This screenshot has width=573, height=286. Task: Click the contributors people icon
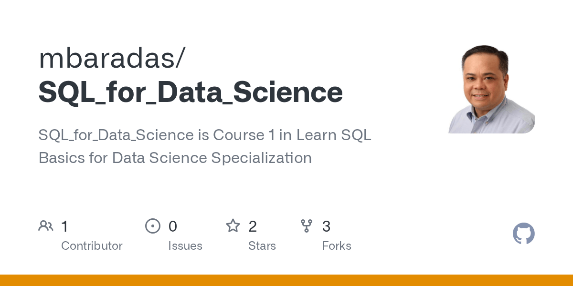(x=46, y=226)
